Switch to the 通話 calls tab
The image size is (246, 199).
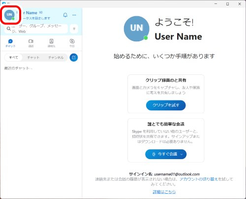[31, 43]
